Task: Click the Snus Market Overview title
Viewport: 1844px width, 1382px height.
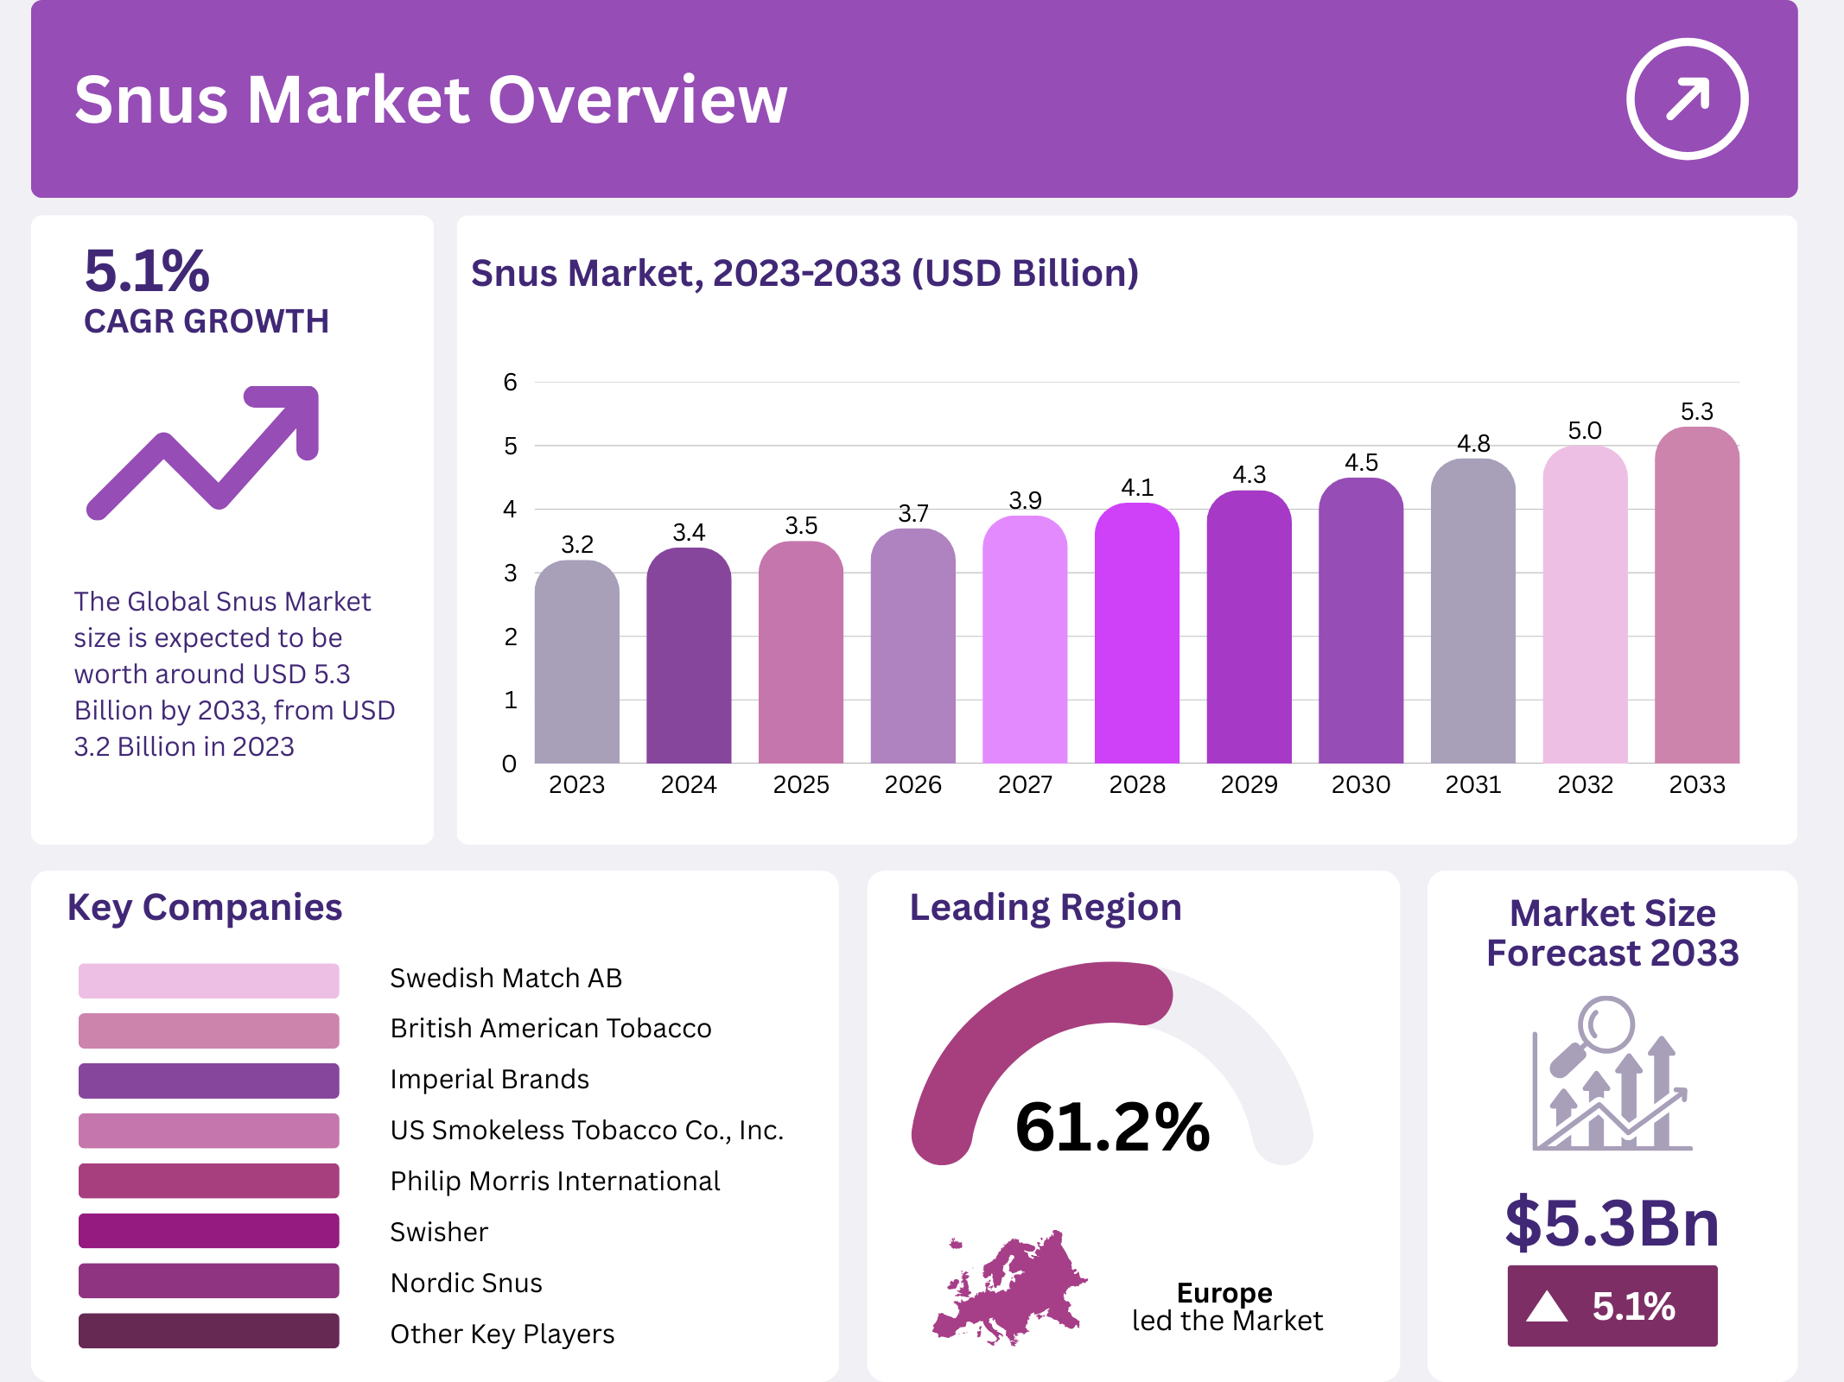Action: pos(430,99)
